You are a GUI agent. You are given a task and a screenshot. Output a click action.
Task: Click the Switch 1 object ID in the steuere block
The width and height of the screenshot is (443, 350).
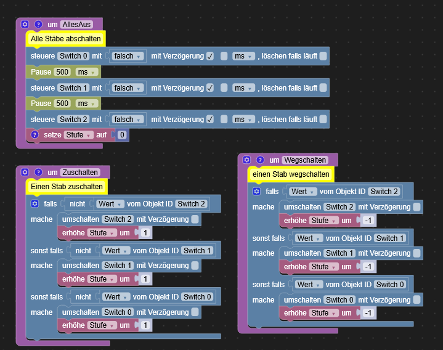pos(73,88)
